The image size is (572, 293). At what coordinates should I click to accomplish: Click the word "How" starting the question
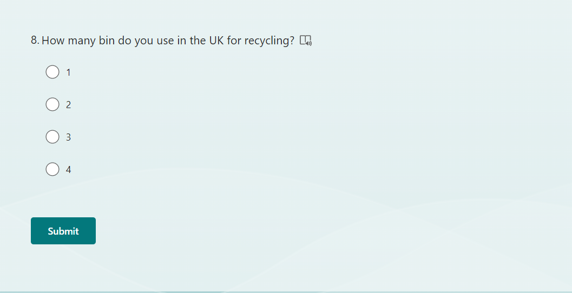53,41
